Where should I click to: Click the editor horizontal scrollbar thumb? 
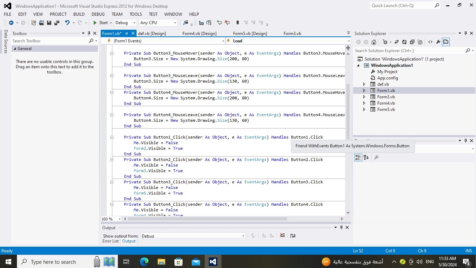click(x=207, y=219)
